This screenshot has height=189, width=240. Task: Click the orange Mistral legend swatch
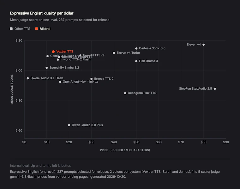point(36,29)
